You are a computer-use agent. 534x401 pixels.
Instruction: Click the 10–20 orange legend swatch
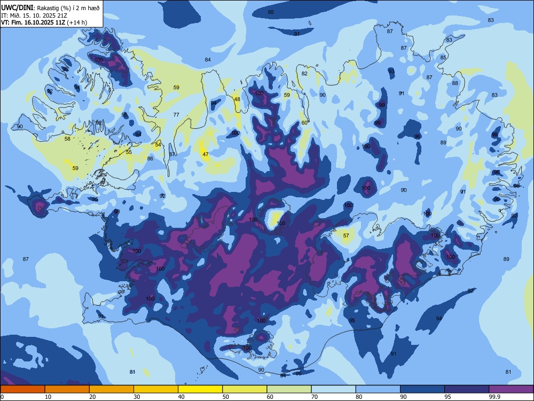(x=67, y=389)
